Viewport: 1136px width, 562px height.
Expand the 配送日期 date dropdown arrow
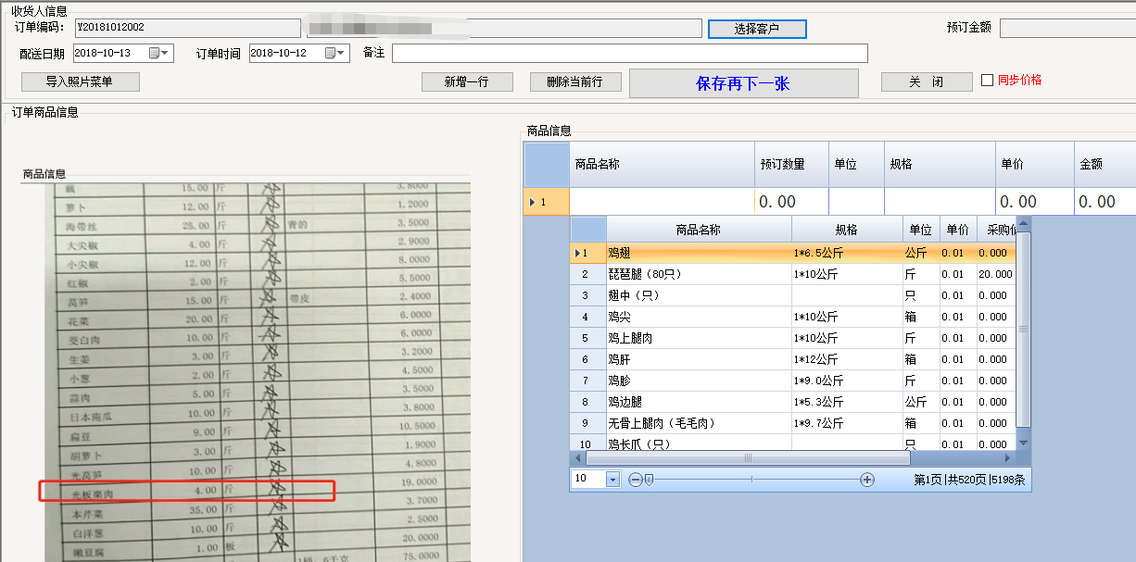[x=166, y=54]
